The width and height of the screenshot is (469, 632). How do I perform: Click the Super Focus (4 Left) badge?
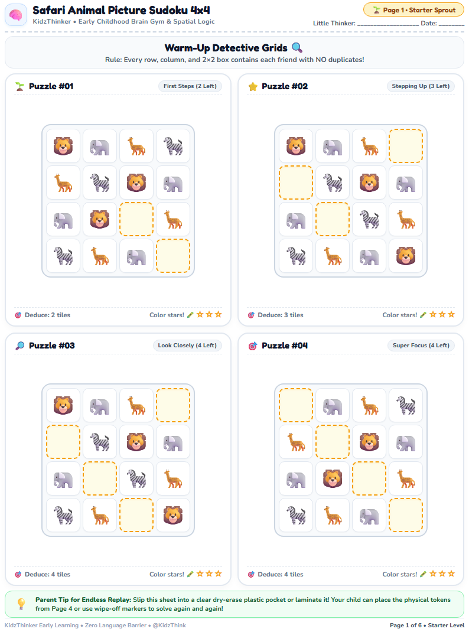(421, 345)
